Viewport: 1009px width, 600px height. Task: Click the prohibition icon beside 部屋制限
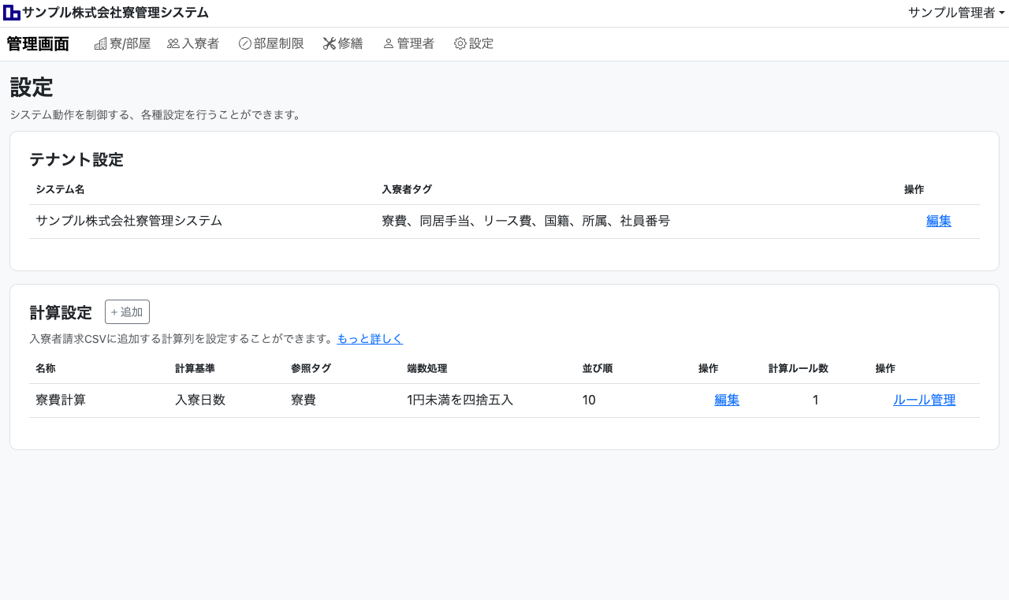click(244, 44)
